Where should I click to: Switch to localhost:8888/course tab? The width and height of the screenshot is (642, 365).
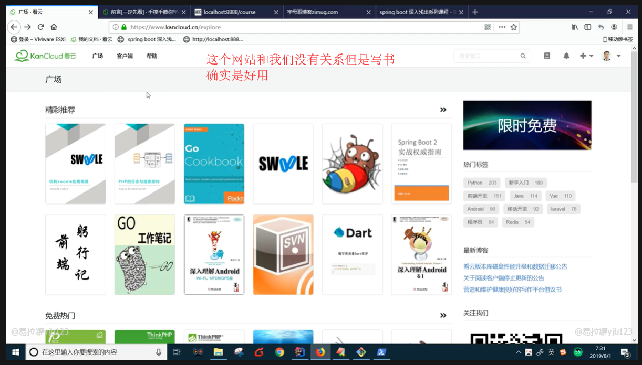[236, 12]
